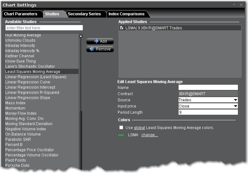This screenshot has height=175, width=248.
Task: Click the Add button with arrow icon
Action: (x=100, y=41)
